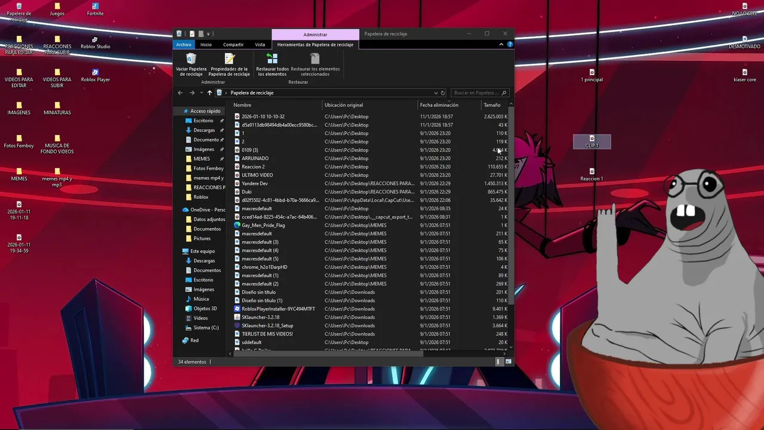Screen dimensions: 764x430
Task: Sort by Ubicación original column header
Action: pos(369,105)
